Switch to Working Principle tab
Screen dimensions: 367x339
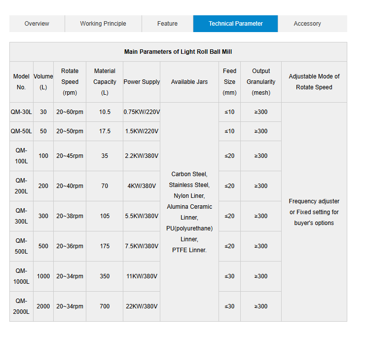[103, 24]
